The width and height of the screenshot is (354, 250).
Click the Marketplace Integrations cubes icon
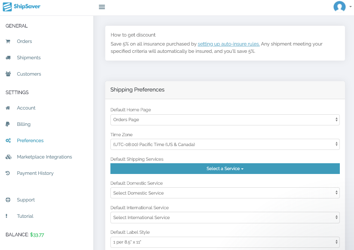pyautogui.click(x=8, y=157)
